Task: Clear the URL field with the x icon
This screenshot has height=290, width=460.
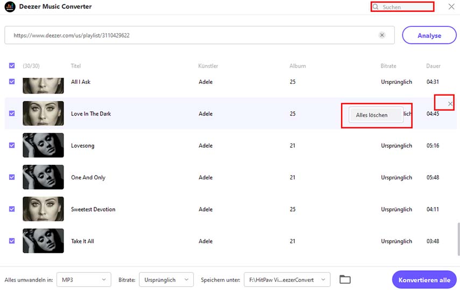Action: click(x=382, y=35)
